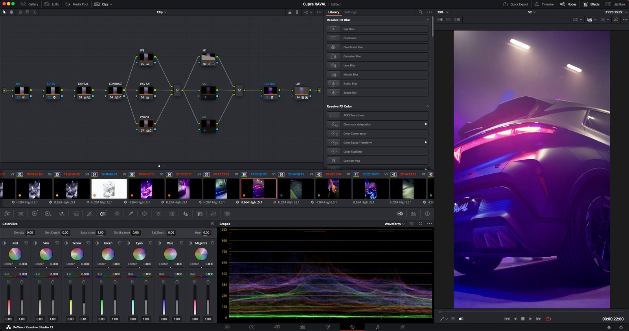
Task: Open the Tracker palette
Action: tap(158, 213)
